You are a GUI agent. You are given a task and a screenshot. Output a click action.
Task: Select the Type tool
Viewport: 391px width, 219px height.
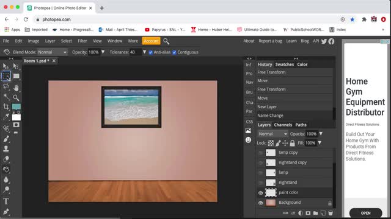point(6,201)
